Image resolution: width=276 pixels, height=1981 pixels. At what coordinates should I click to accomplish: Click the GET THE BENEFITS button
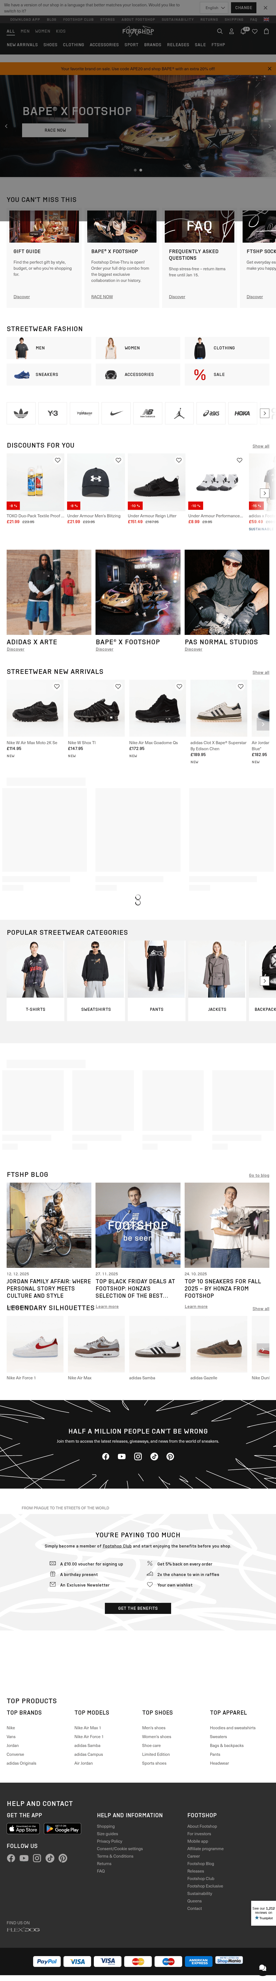point(138,1608)
